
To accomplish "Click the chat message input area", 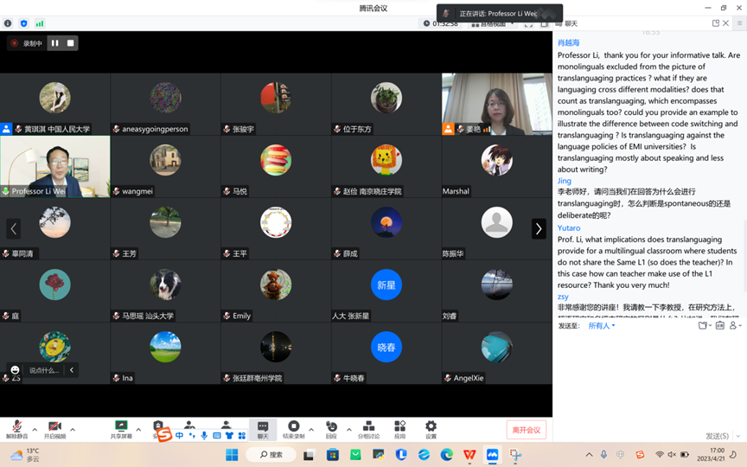I will tap(649, 381).
